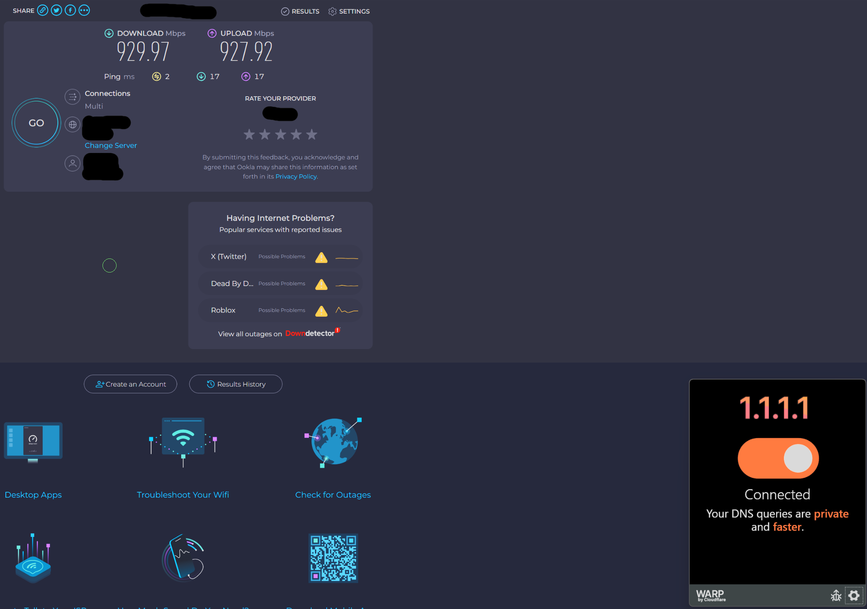Open Downdetector outages link
The width and height of the screenshot is (867, 609).
(313, 333)
